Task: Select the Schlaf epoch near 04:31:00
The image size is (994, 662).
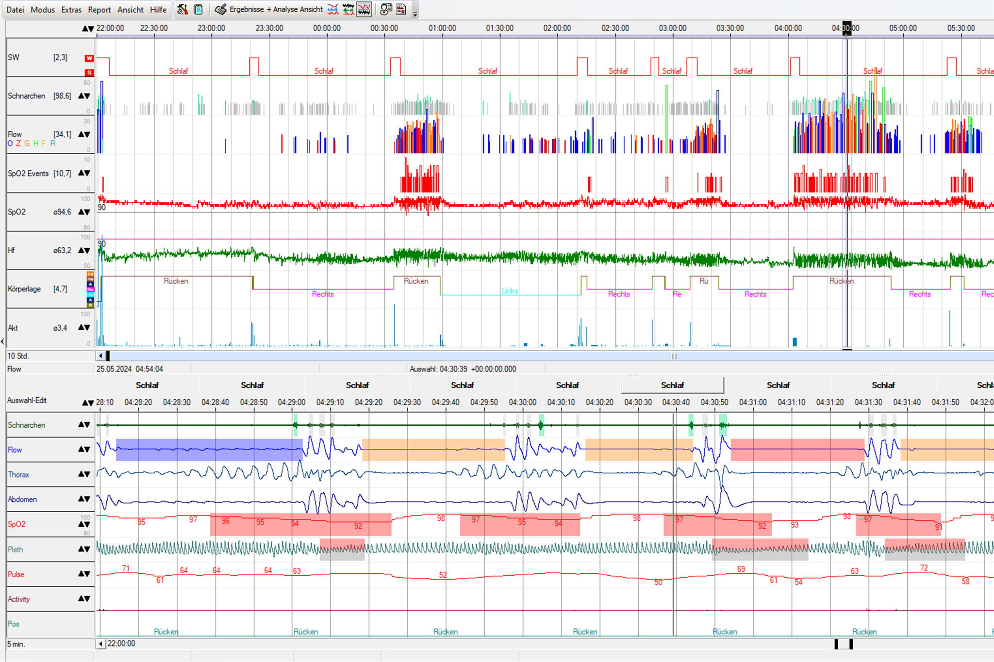Action: pos(778,385)
